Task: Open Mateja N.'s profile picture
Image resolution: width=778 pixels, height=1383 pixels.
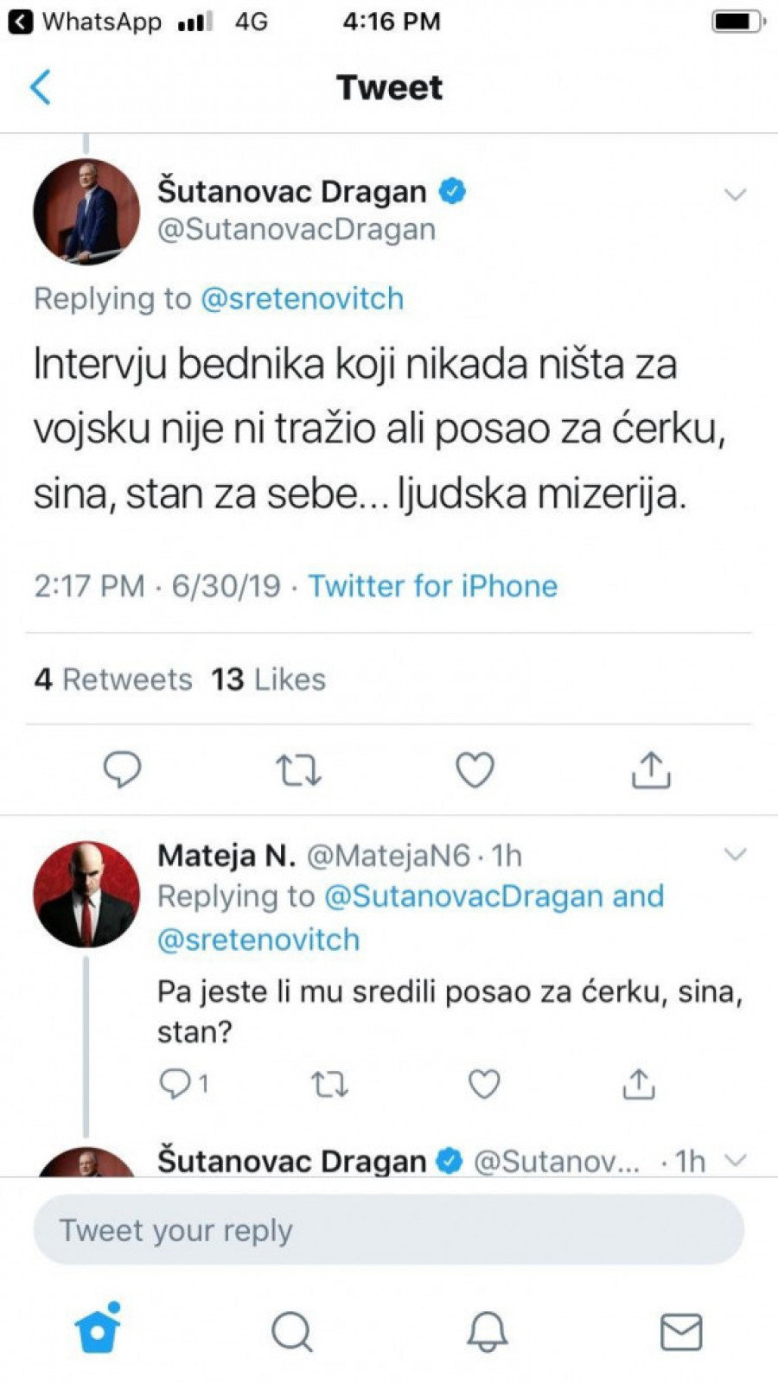Action: click(86, 894)
